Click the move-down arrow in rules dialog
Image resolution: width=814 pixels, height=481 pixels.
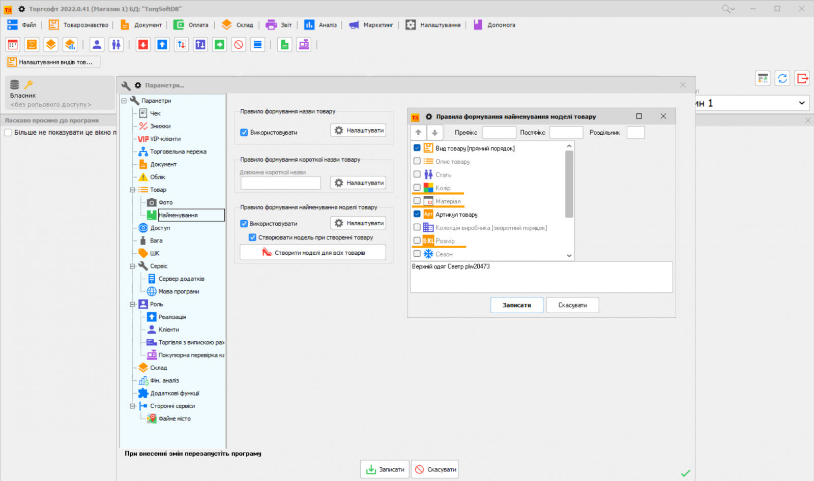coord(434,133)
